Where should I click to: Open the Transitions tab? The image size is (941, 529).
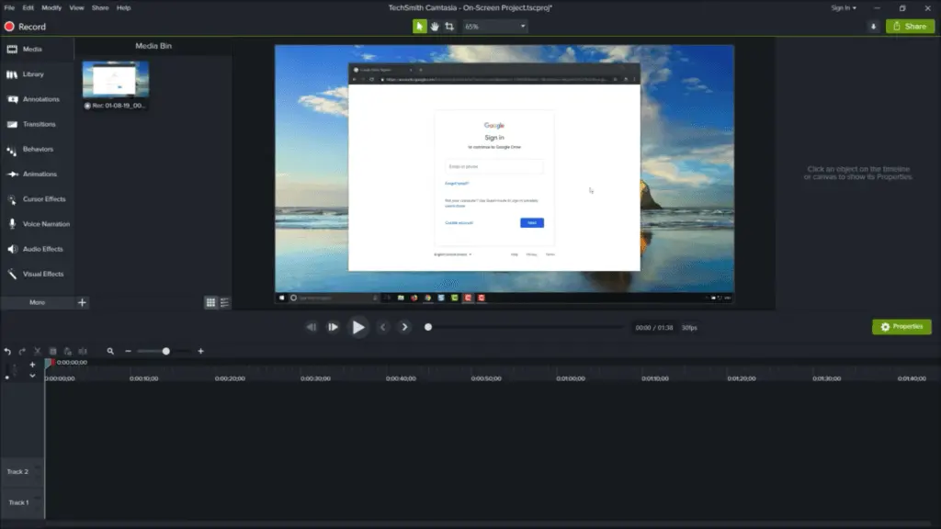click(37, 124)
